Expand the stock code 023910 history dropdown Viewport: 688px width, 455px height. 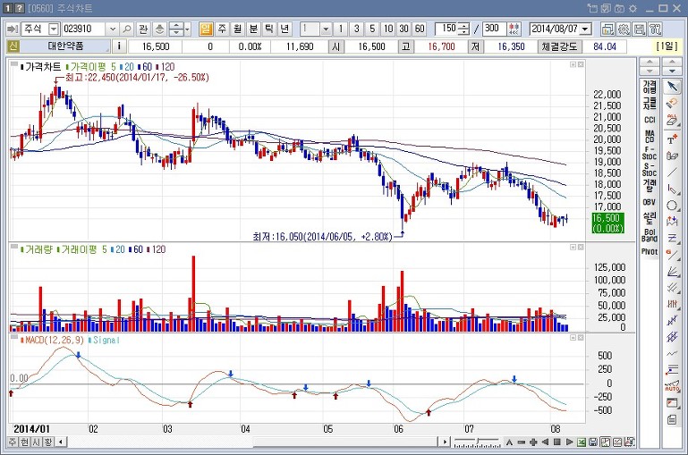click(x=113, y=29)
